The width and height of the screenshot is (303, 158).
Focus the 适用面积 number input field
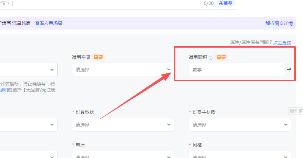pos(236,70)
